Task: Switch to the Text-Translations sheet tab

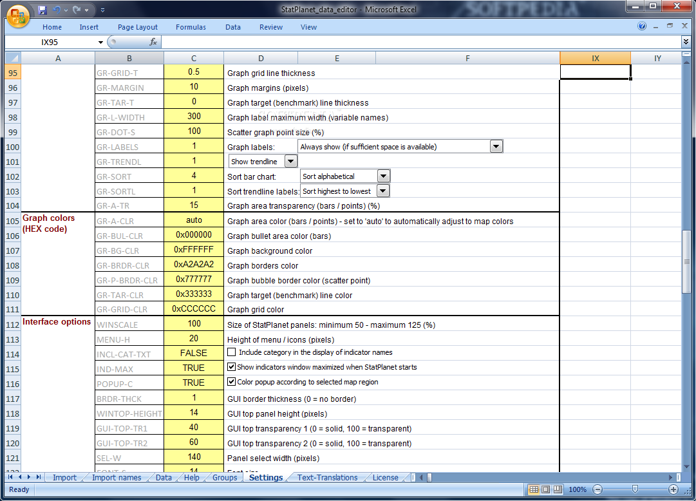Action: point(327,477)
